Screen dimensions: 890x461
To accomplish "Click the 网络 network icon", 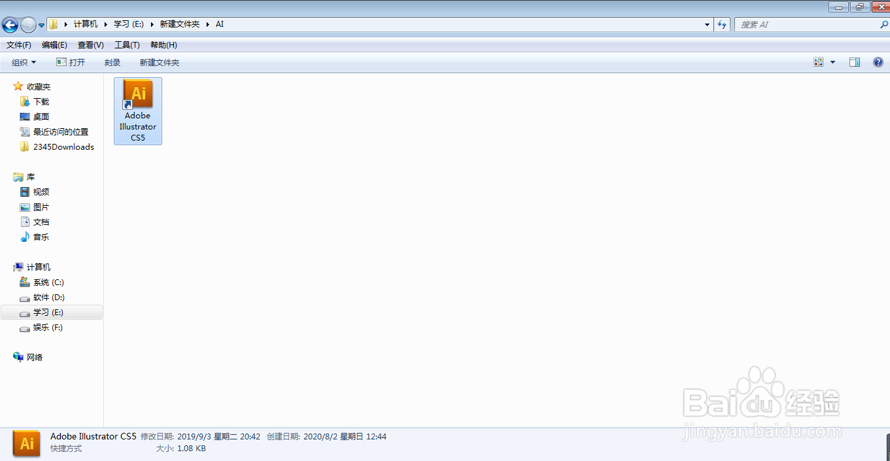I will [x=18, y=357].
